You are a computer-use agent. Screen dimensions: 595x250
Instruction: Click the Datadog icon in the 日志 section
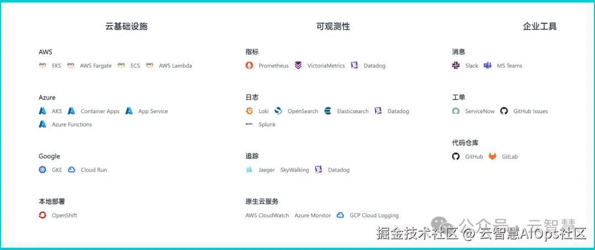378,111
